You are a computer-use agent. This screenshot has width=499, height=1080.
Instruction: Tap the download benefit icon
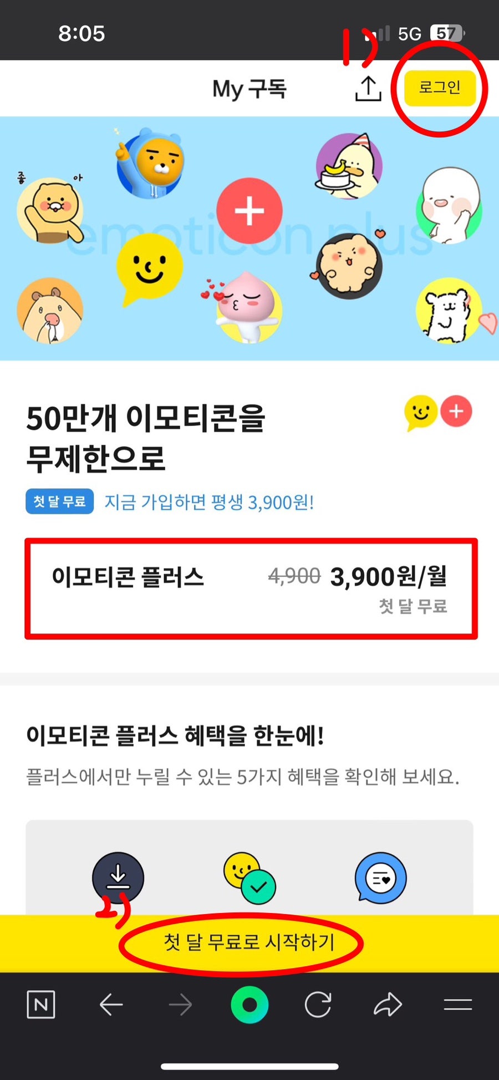(x=118, y=878)
